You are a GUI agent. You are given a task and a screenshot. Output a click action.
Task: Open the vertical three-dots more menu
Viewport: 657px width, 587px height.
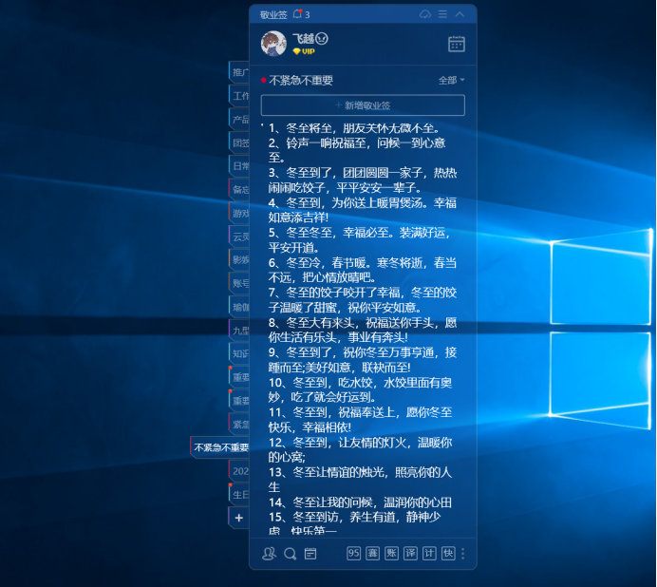point(463,554)
